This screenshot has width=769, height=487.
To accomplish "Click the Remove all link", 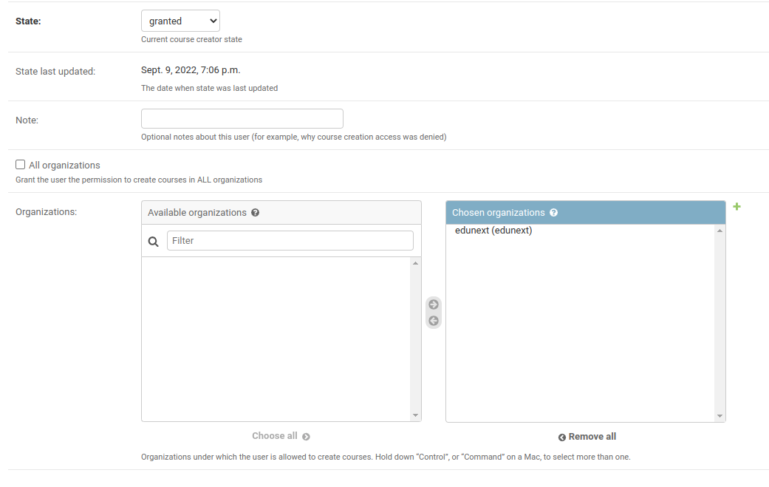I will click(x=587, y=437).
